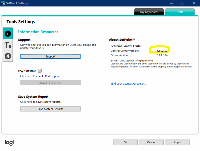Click the Support button
This screenshot has width=200, height=151.
tap(50, 56)
